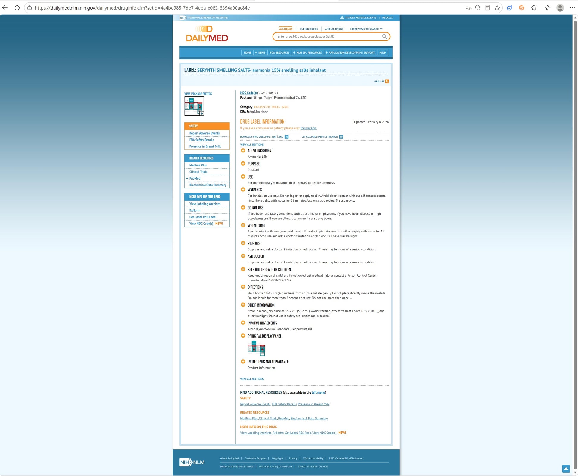Open the NLM SPL Resources menu item
The image size is (579, 476).
(308, 53)
